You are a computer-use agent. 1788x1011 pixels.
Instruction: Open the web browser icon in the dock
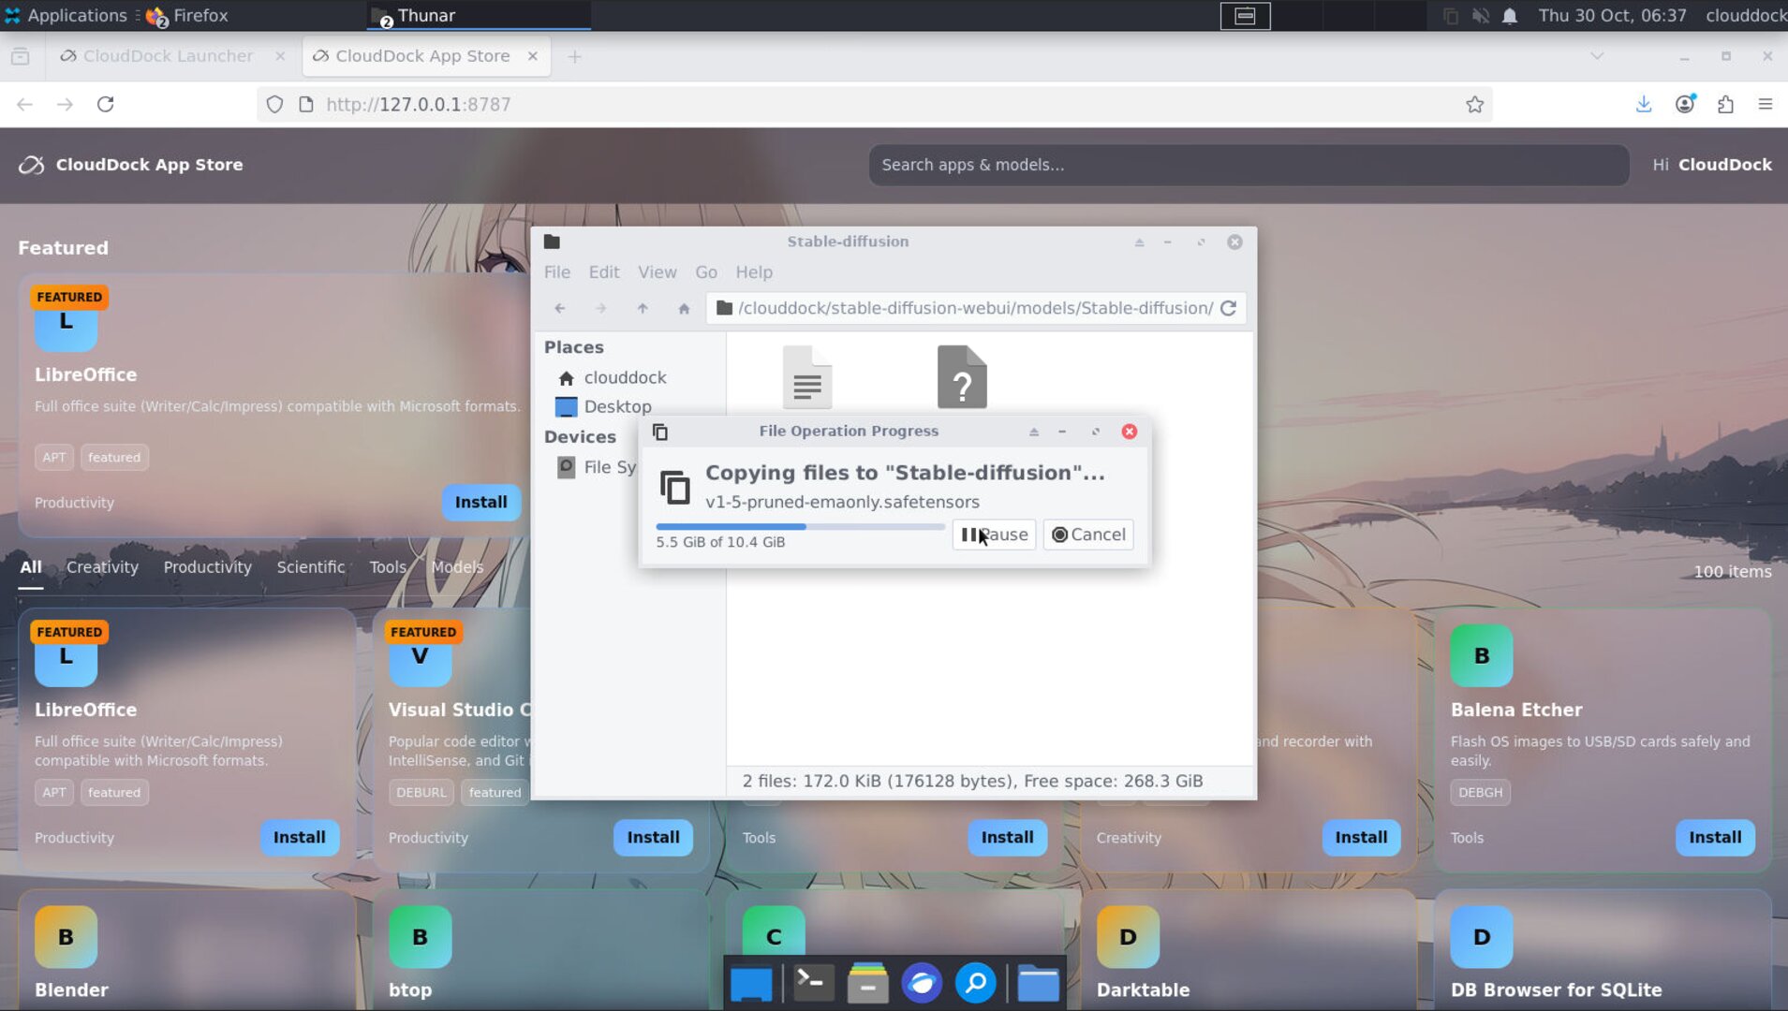(922, 983)
